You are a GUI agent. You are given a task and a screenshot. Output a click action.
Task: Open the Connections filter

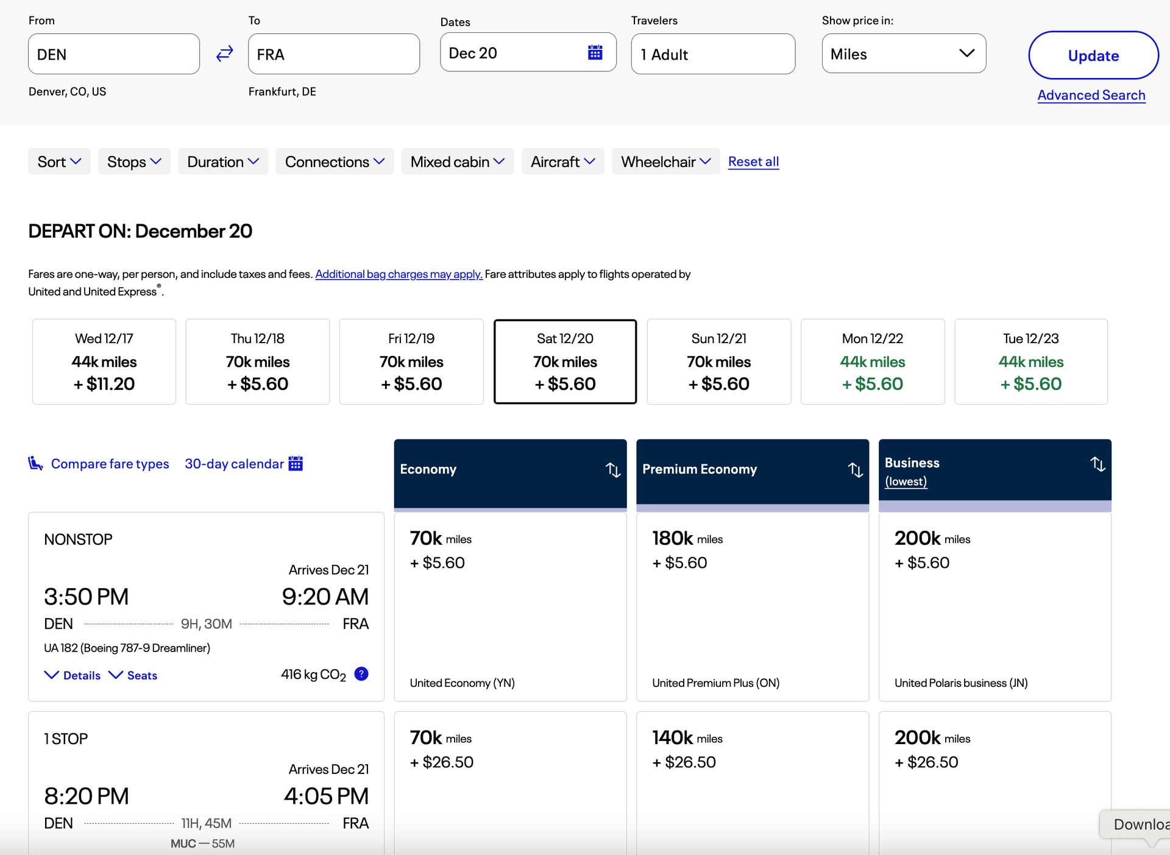point(335,161)
